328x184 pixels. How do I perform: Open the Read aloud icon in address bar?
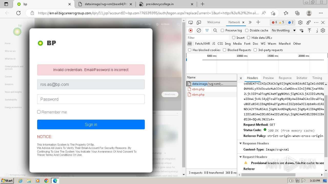coord(264,13)
